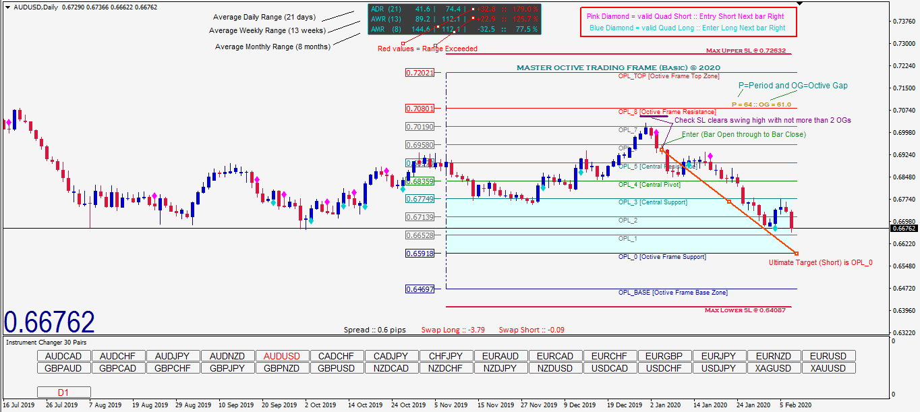
Task: Click the 0.70801 price level box
Action: tap(420, 108)
